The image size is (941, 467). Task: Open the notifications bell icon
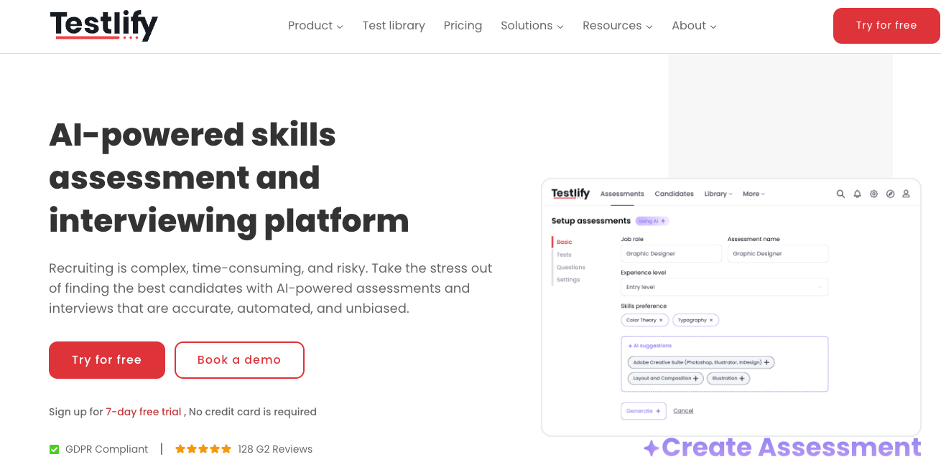[x=857, y=194]
